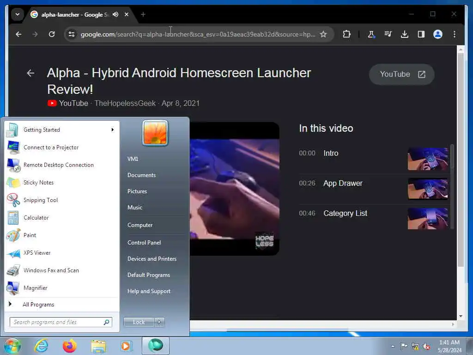Expand Getting Started submenu arrow
The image size is (473, 355).
[x=113, y=130]
